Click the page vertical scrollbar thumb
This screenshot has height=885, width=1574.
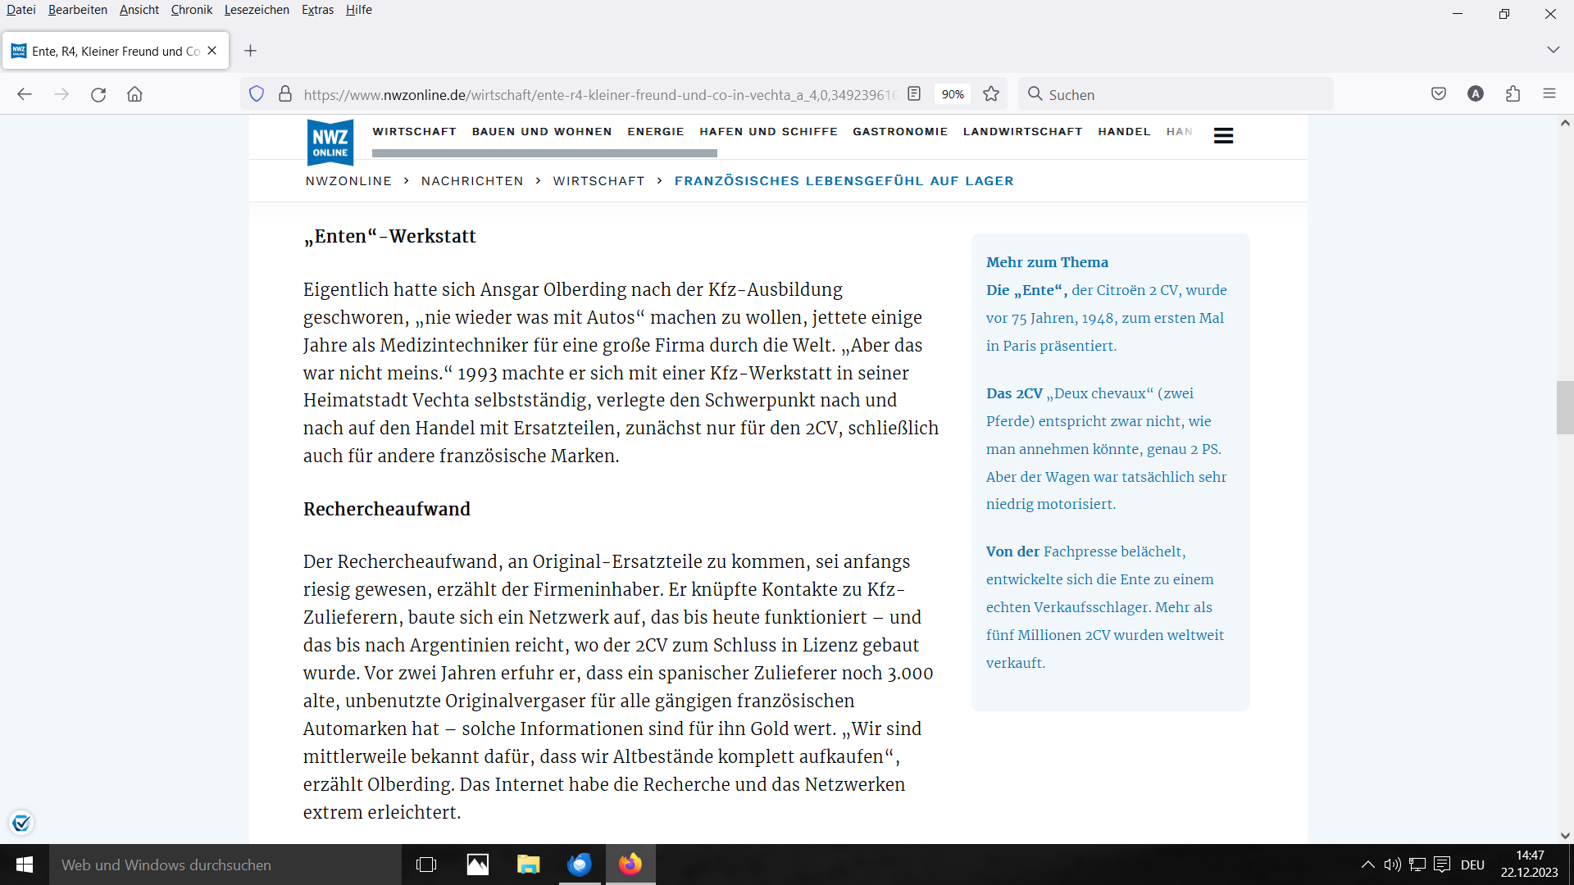(1564, 407)
